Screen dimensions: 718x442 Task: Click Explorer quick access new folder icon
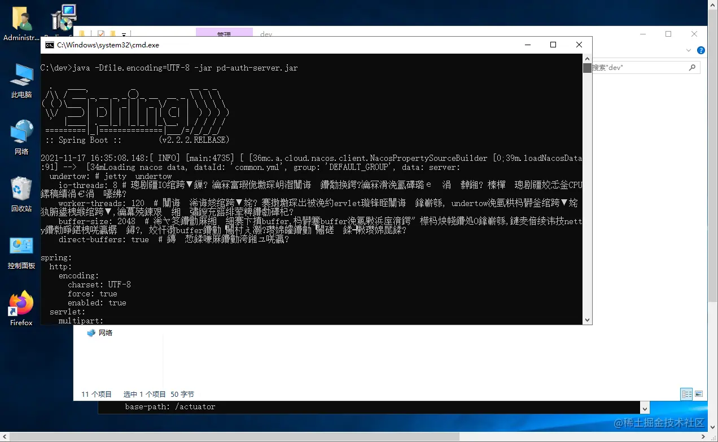point(113,34)
